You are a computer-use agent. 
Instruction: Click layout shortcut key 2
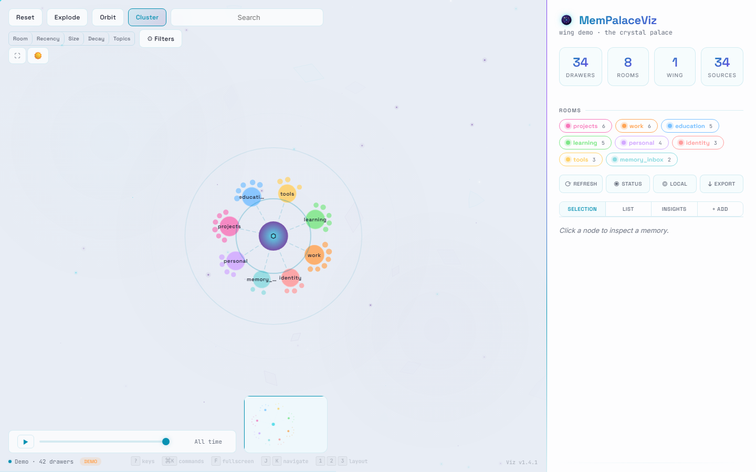point(331,461)
